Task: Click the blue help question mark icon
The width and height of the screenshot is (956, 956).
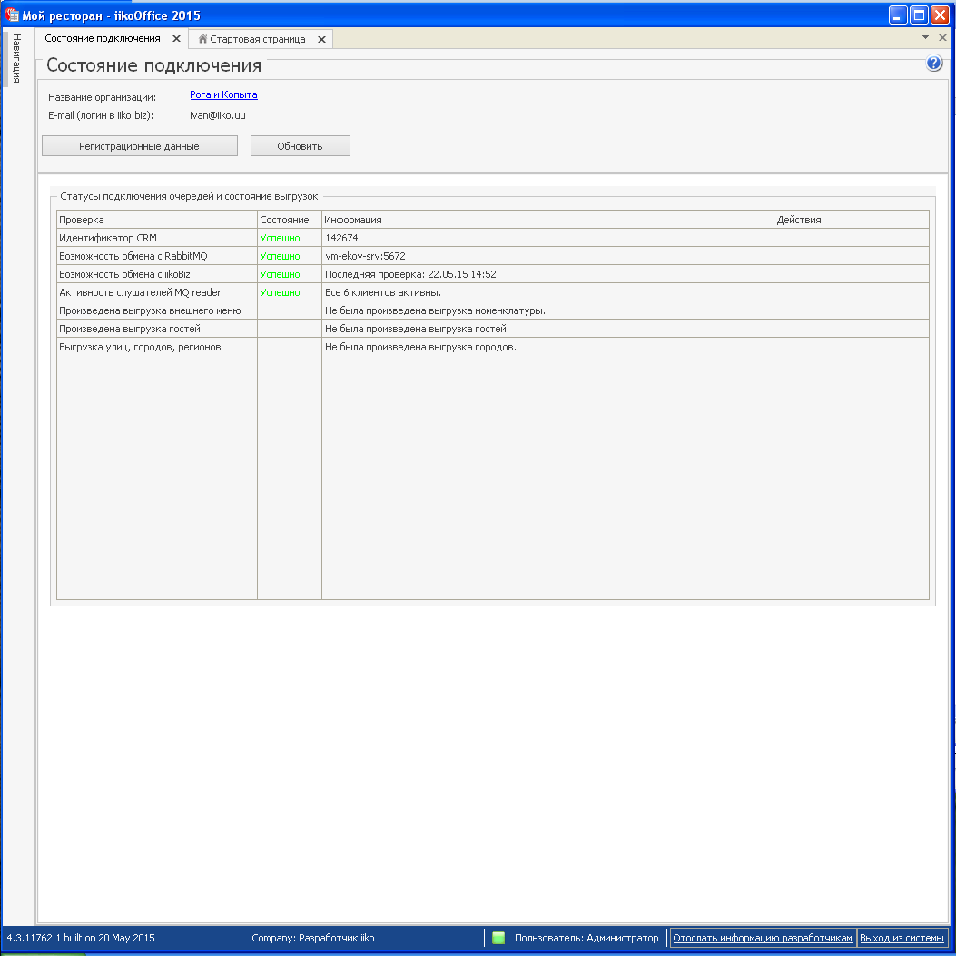Action: click(x=934, y=64)
